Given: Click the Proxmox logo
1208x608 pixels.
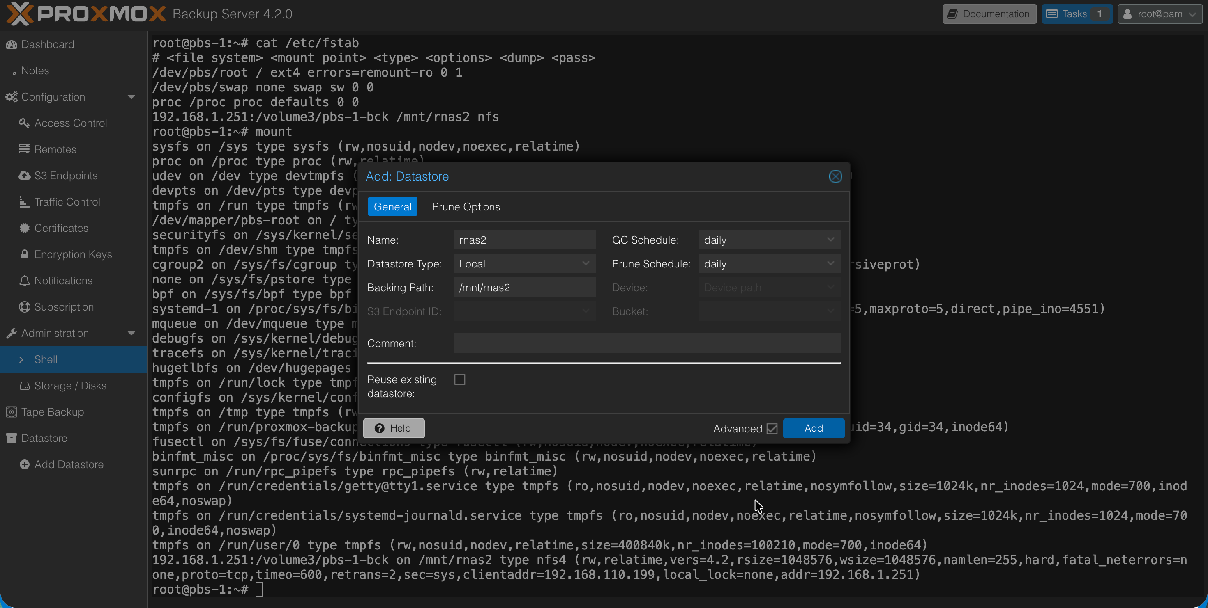Looking at the screenshot, I should (86, 14).
